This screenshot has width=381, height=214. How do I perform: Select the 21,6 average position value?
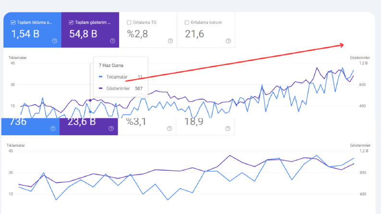click(195, 34)
